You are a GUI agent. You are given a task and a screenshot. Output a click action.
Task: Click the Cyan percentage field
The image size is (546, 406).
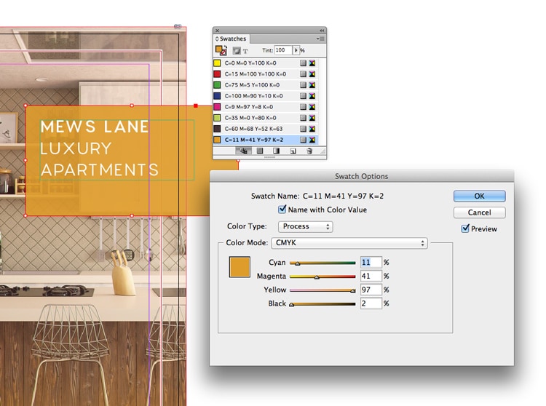point(371,263)
